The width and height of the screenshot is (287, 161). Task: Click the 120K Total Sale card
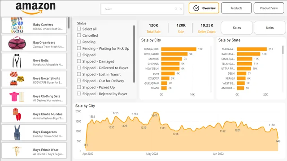153,28
